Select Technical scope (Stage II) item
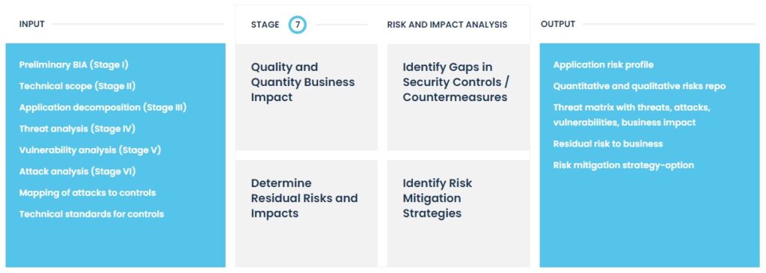The image size is (766, 273). tap(77, 86)
